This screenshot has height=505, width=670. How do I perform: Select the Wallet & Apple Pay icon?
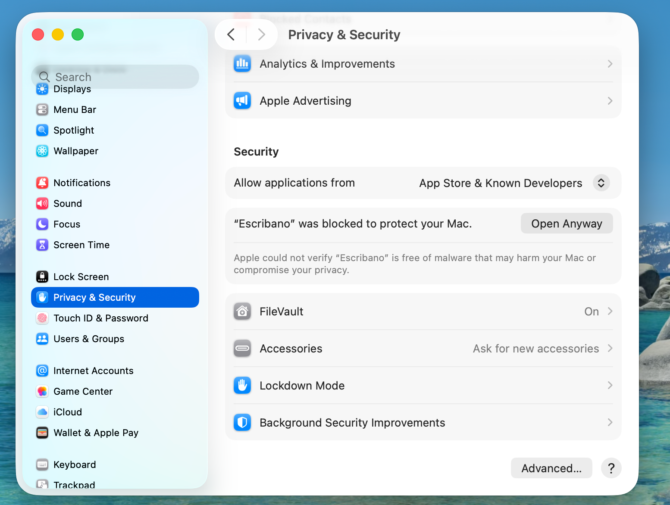(x=42, y=433)
